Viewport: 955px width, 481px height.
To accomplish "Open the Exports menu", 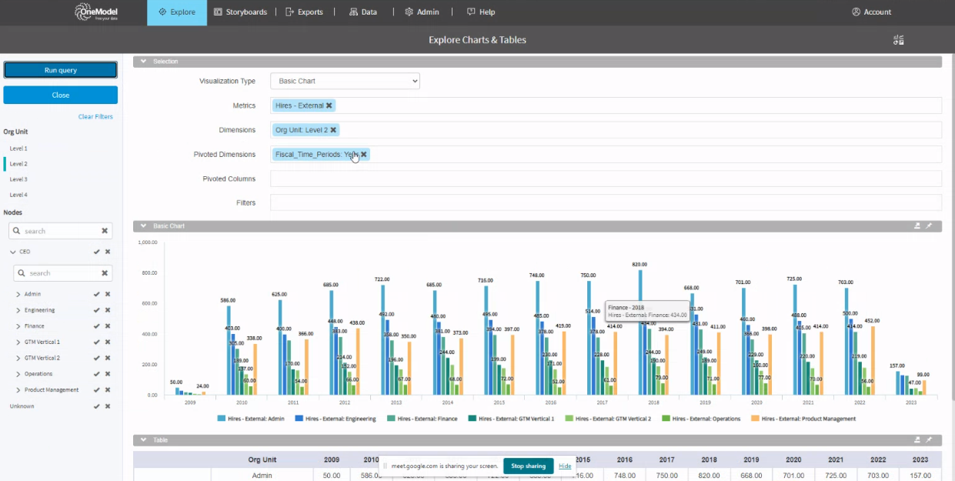I will pos(305,12).
